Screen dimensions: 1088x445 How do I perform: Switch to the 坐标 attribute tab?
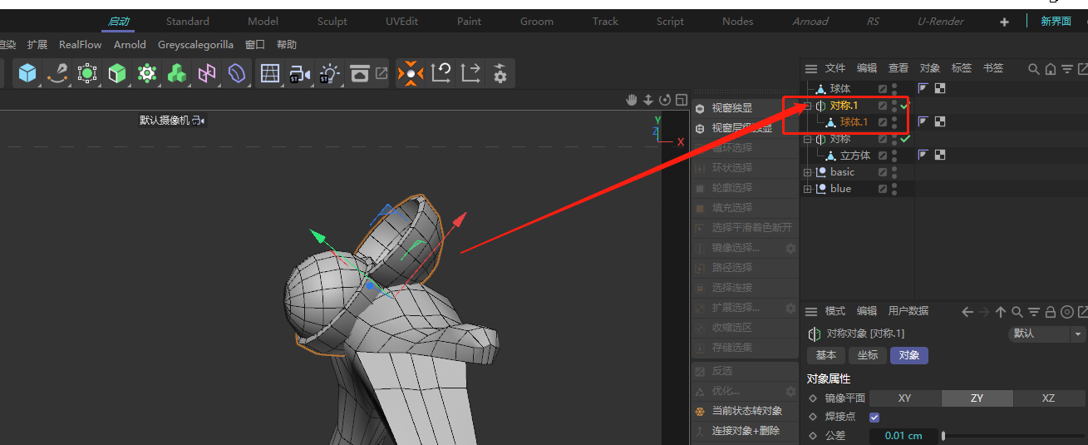point(868,355)
